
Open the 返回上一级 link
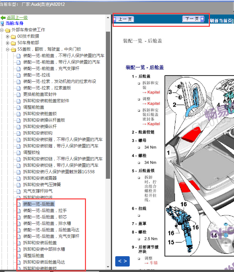(x=17, y=17)
